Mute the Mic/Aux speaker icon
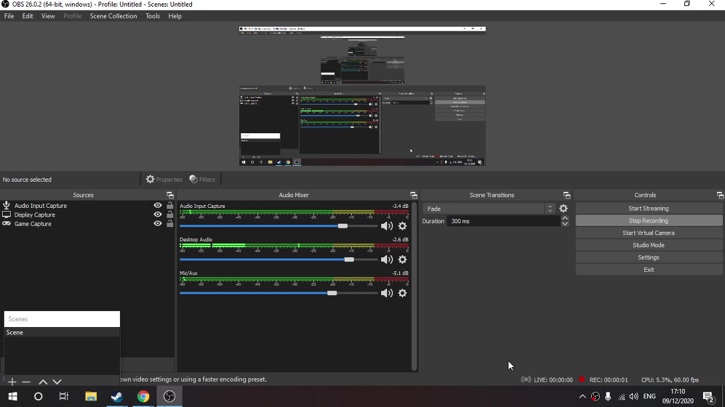This screenshot has width=725, height=407. point(386,293)
